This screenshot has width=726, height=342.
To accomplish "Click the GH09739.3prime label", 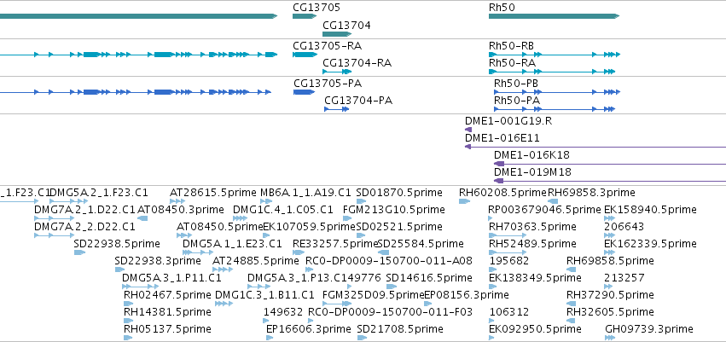I will pyautogui.click(x=649, y=329).
